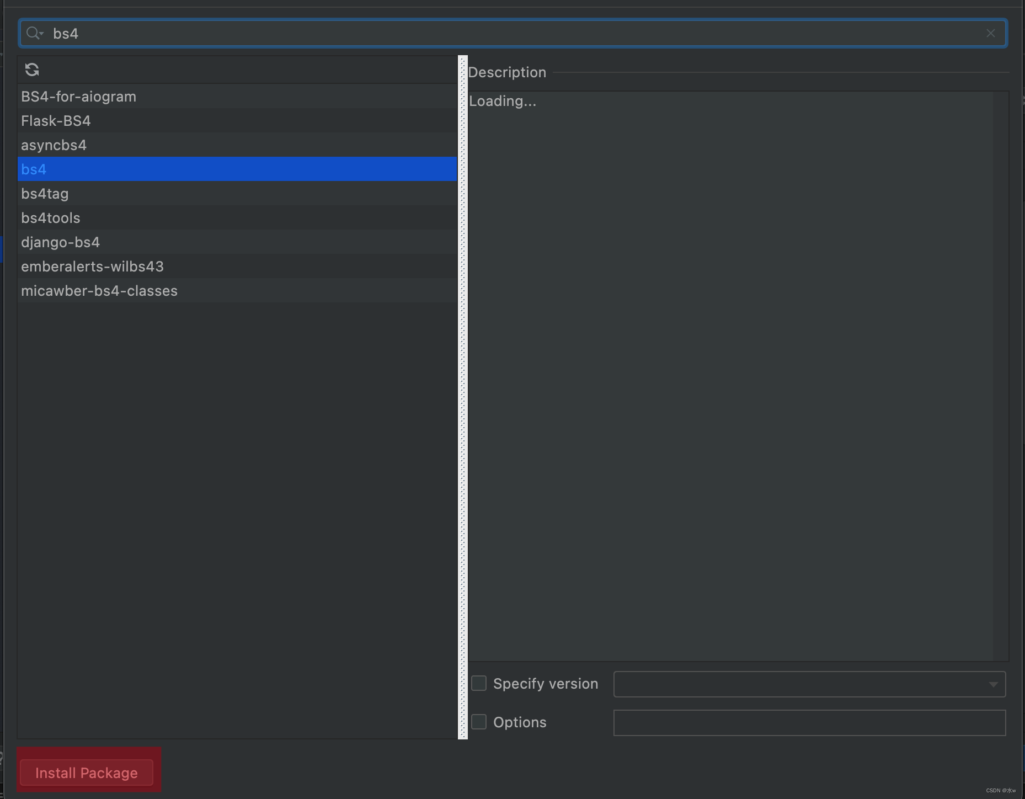This screenshot has width=1025, height=799.
Task: Select the bs4tools package
Action: click(x=51, y=218)
